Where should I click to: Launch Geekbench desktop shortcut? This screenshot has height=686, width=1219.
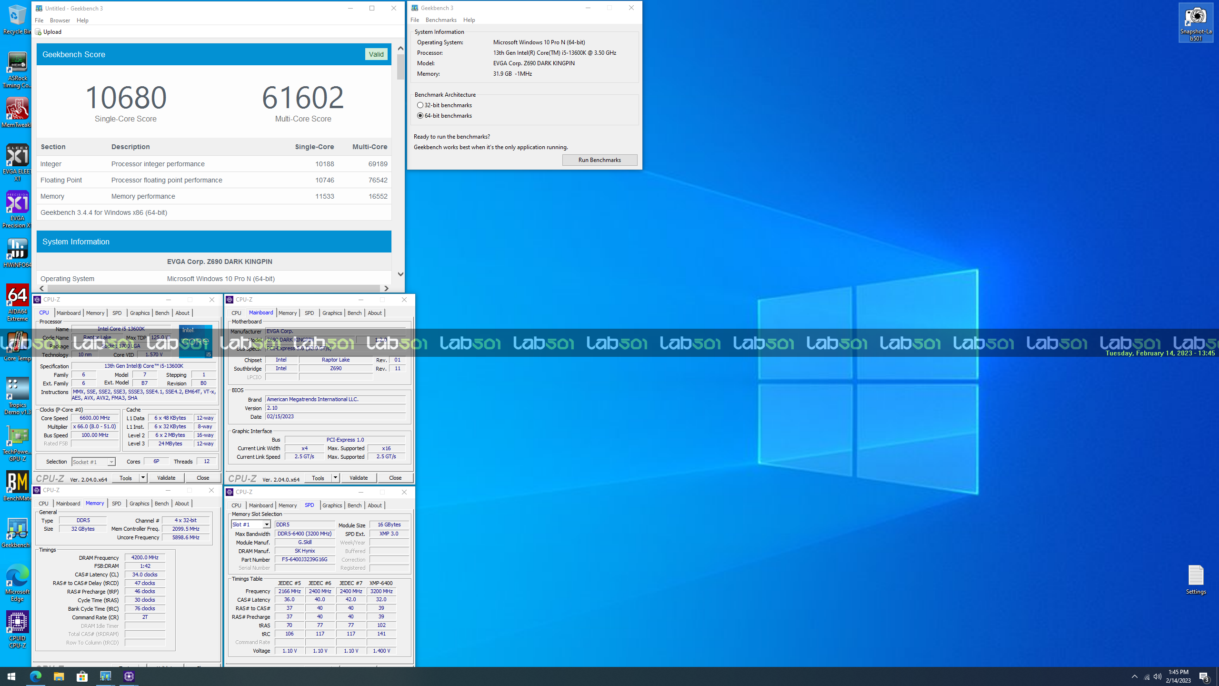point(17,533)
